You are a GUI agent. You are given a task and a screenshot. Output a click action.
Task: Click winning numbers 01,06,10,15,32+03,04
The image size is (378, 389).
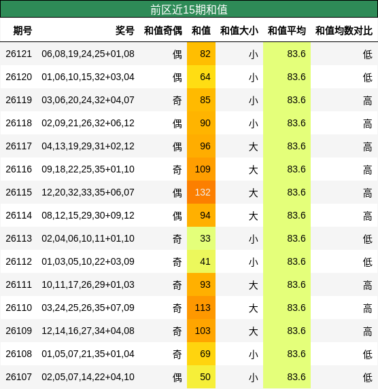coord(88,77)
